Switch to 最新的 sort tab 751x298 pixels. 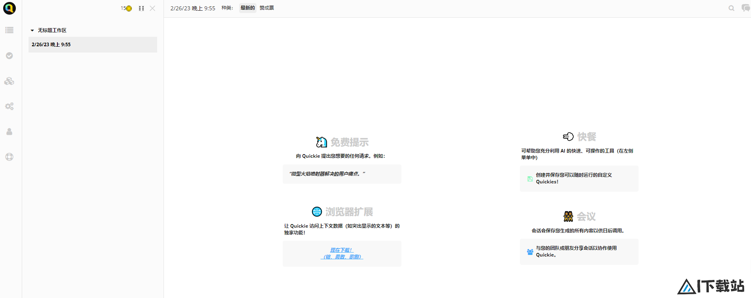pos(248,8)
